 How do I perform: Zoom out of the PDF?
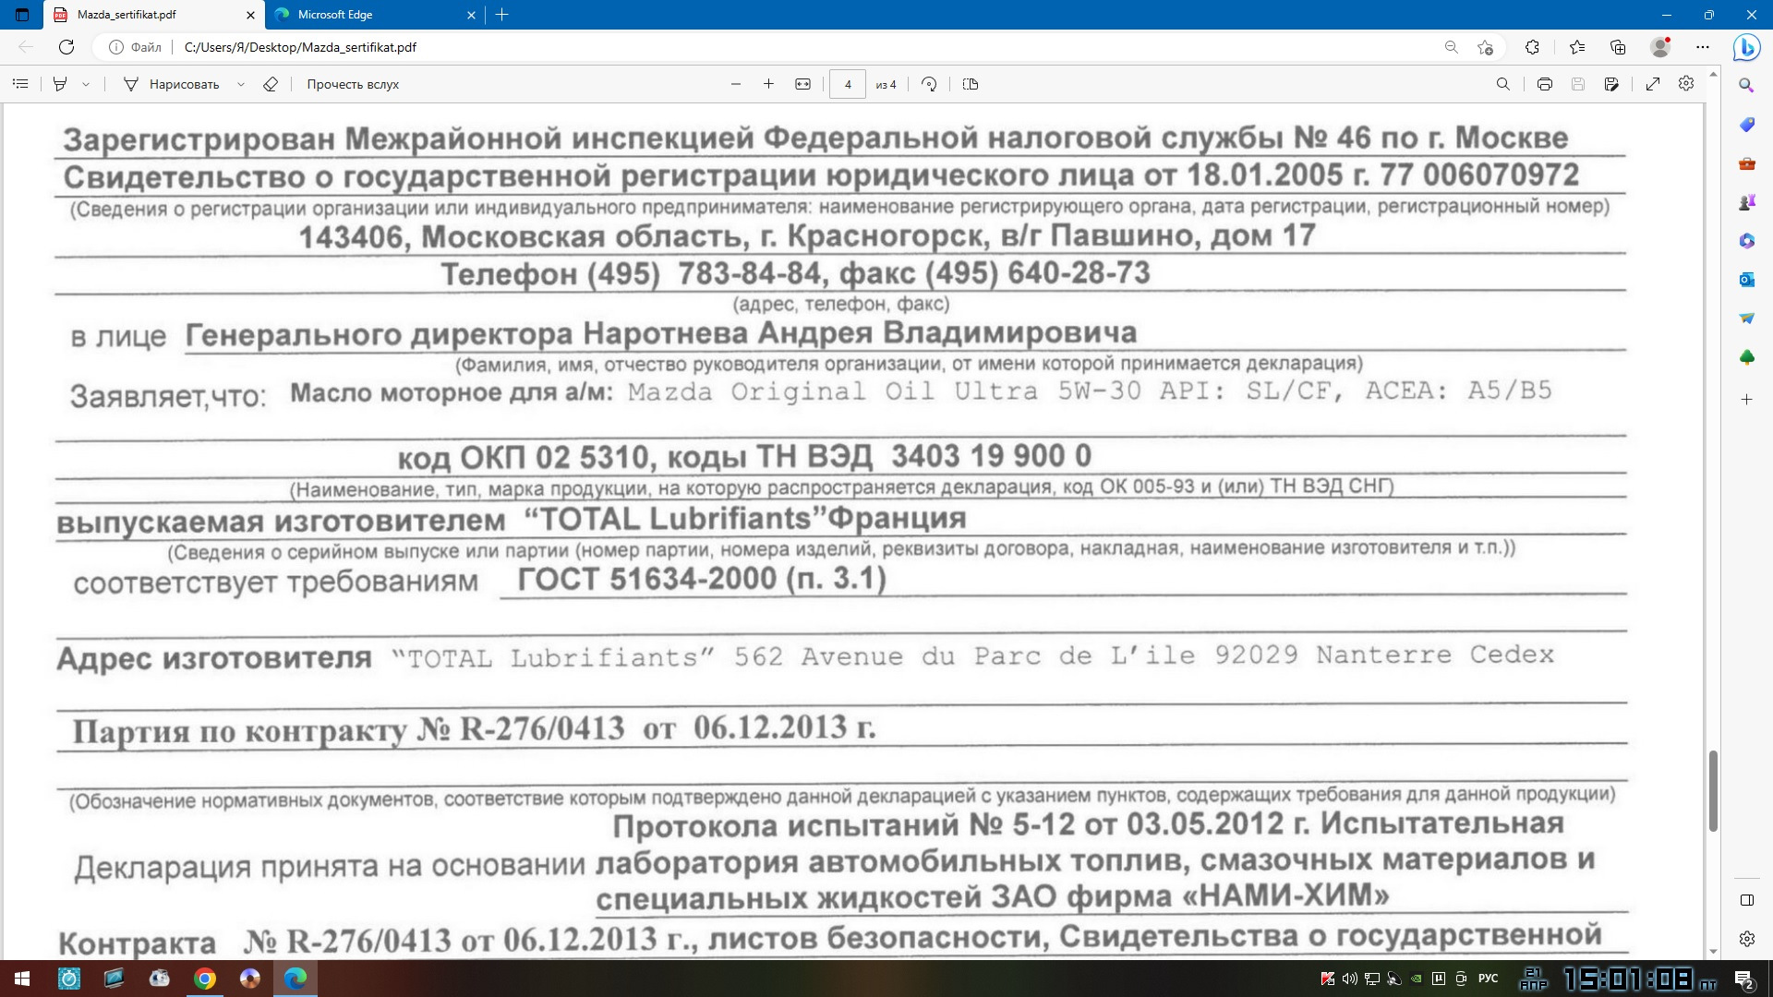[x=736, y=84]
